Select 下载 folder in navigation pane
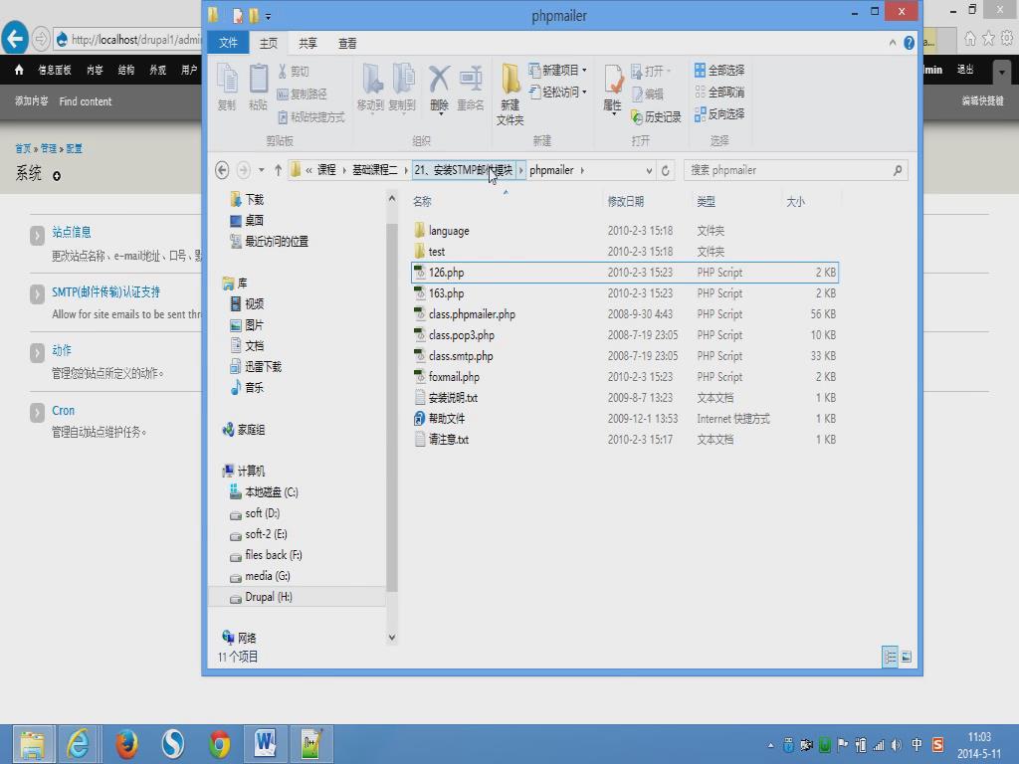This screenshot has width=1019, height=764. (254, 199)
